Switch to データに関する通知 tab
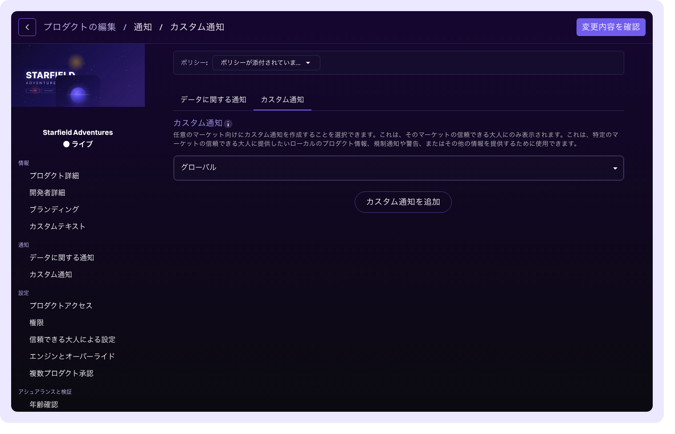This screenshot has width=675, height=434. click(213, 100)
